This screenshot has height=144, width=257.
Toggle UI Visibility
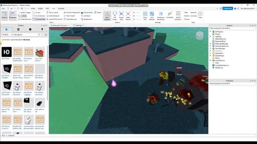[169, 15]
